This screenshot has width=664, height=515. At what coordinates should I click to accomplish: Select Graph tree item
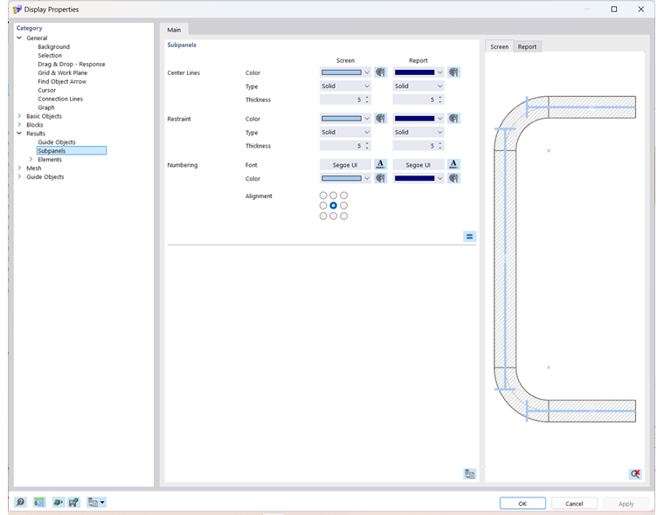(46, 107)
